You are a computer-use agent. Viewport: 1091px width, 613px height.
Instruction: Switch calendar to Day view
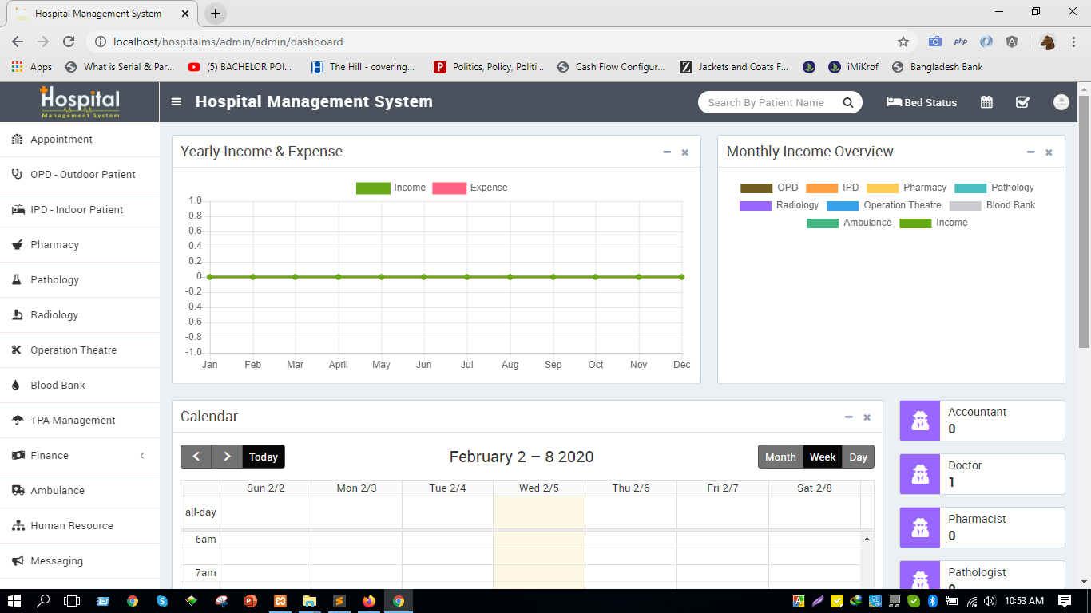[x=859, y=457]
